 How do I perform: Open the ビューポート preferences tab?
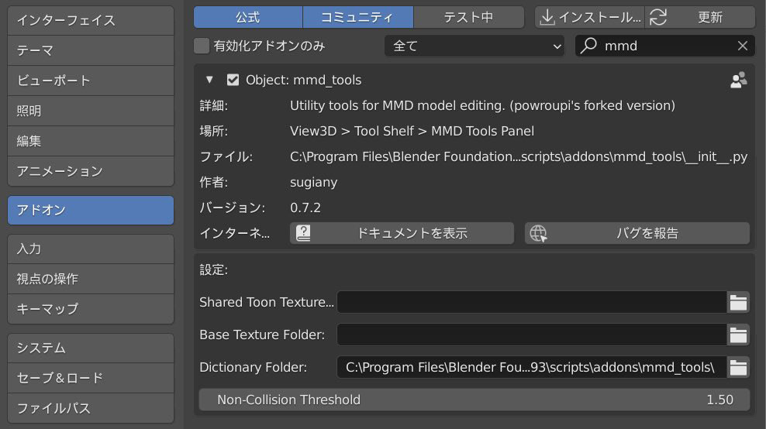(91, 81)
